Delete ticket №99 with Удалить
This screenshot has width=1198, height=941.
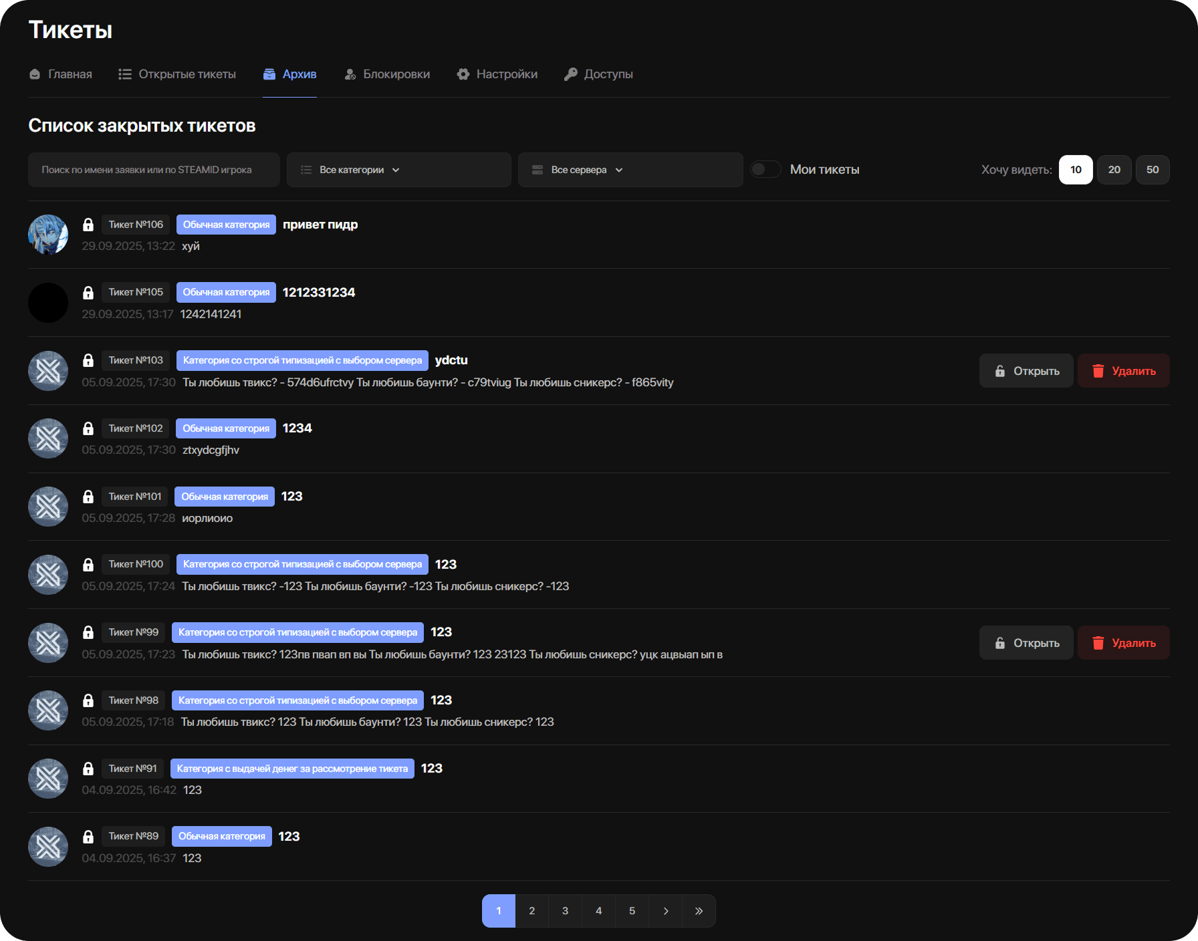point(1124,643)
